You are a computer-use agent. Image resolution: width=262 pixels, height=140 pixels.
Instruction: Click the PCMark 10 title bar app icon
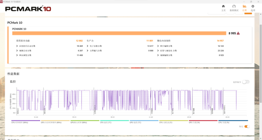pos(1,1)
